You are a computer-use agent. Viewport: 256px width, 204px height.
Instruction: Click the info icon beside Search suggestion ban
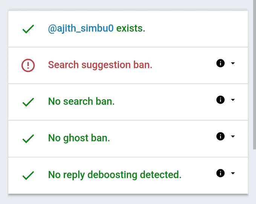pyautogui.click(x=220, y=63)
